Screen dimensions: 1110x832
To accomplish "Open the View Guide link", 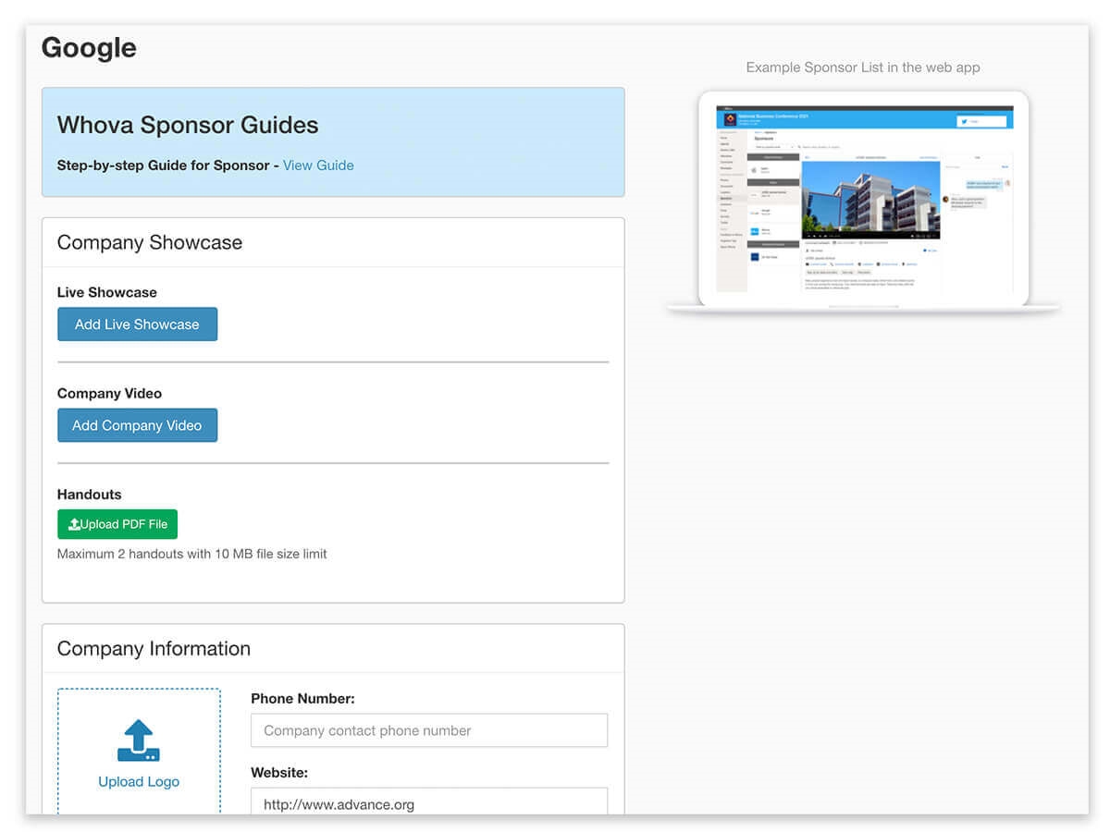I will (318, 165).
